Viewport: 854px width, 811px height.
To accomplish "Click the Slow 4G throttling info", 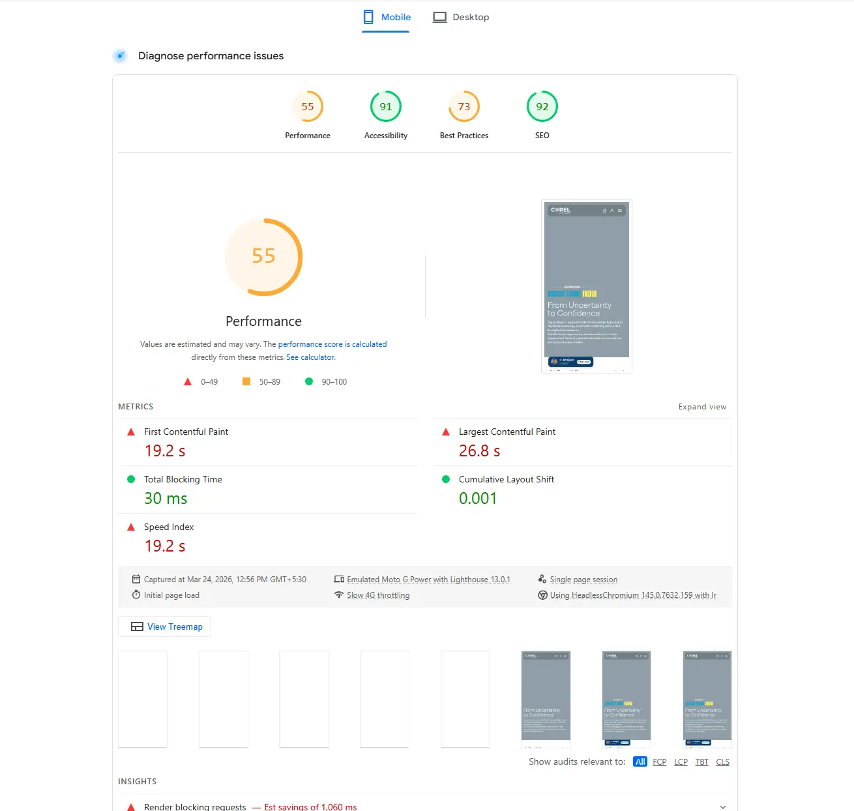I will click(x=378, y=595).
